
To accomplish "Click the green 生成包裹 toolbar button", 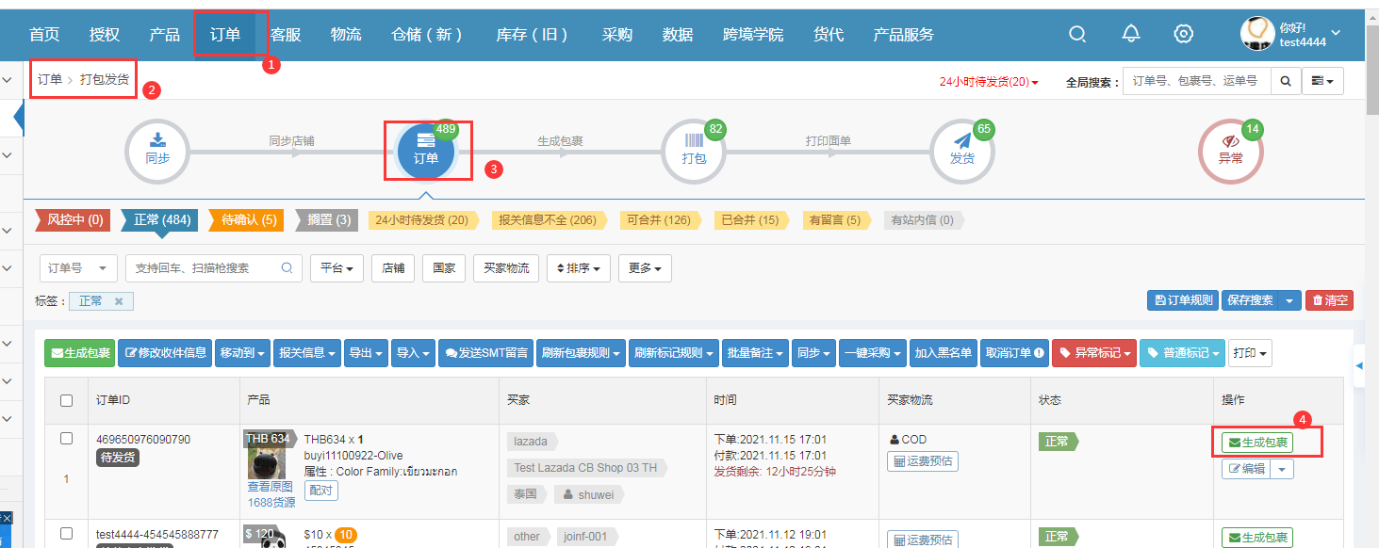I will 79,353.
